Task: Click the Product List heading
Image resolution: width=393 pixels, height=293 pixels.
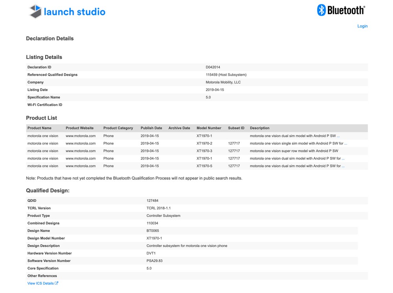Action: 42,118
